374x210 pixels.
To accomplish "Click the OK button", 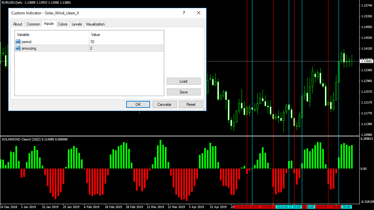I will [138, 104].
